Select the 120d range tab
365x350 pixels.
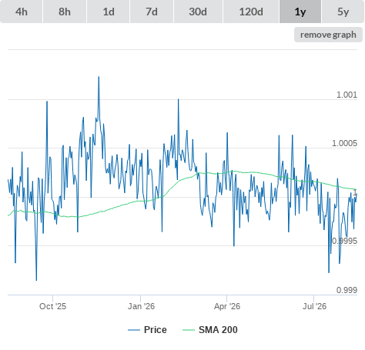251,12
